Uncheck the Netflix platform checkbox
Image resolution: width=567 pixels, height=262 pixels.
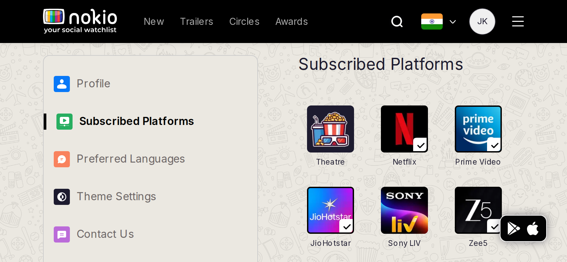(420, 145)
